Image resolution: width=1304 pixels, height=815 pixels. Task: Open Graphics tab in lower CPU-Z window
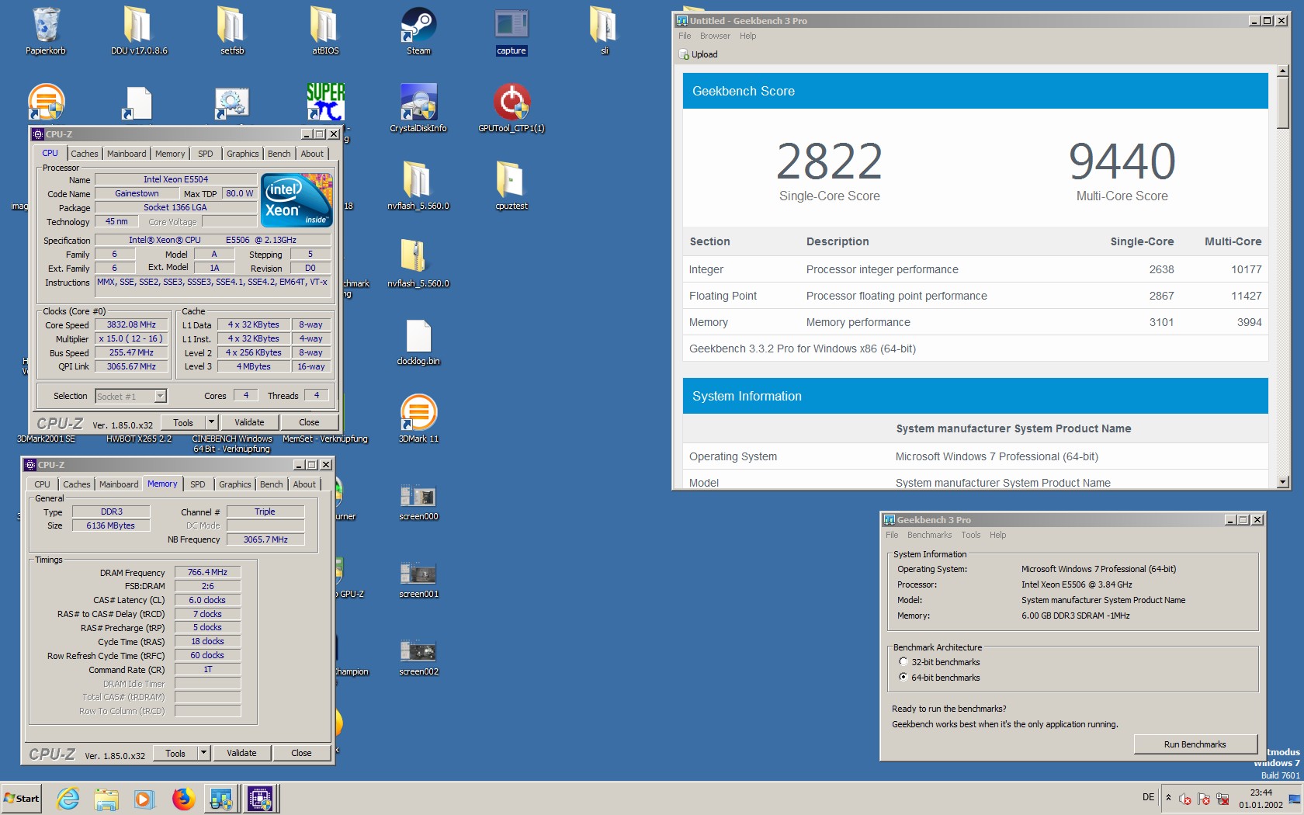pyautogui.click(x=235, y=484)
